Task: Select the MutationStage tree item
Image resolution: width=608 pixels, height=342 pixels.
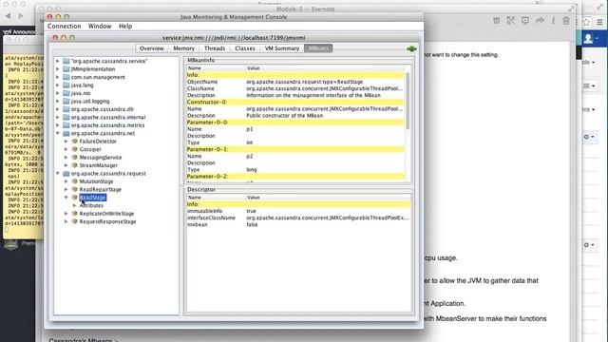Action: 96,181
